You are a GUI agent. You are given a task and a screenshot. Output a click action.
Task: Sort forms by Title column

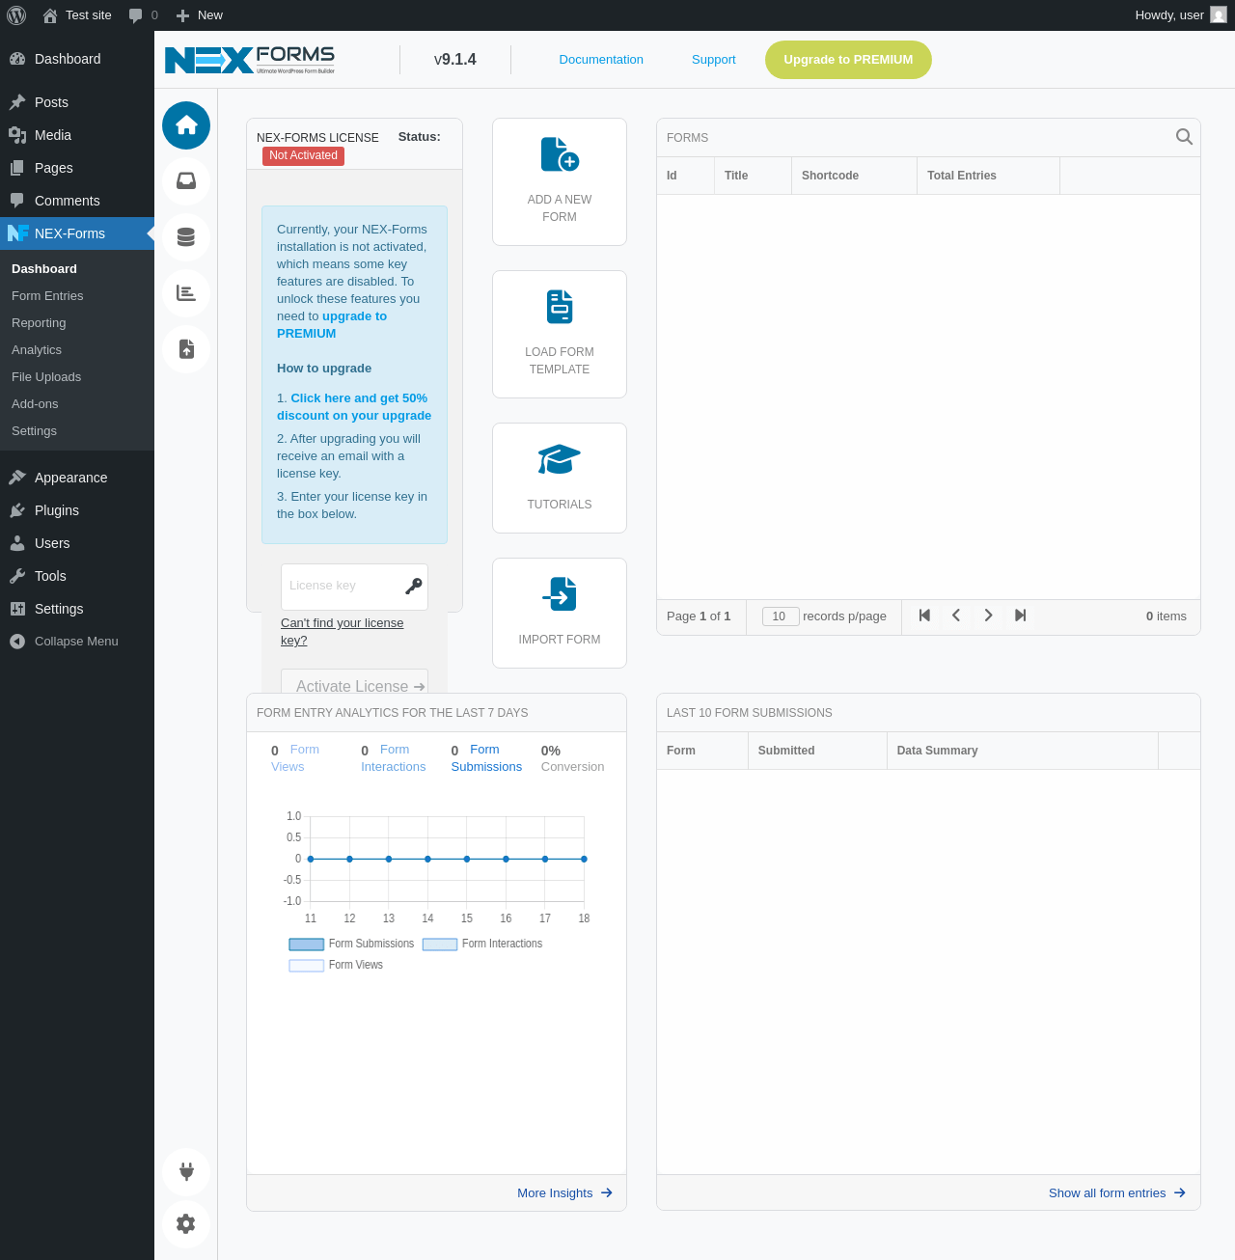coord(753,176)
